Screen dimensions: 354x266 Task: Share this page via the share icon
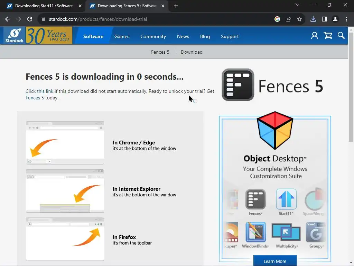click(x=288, y=19)
